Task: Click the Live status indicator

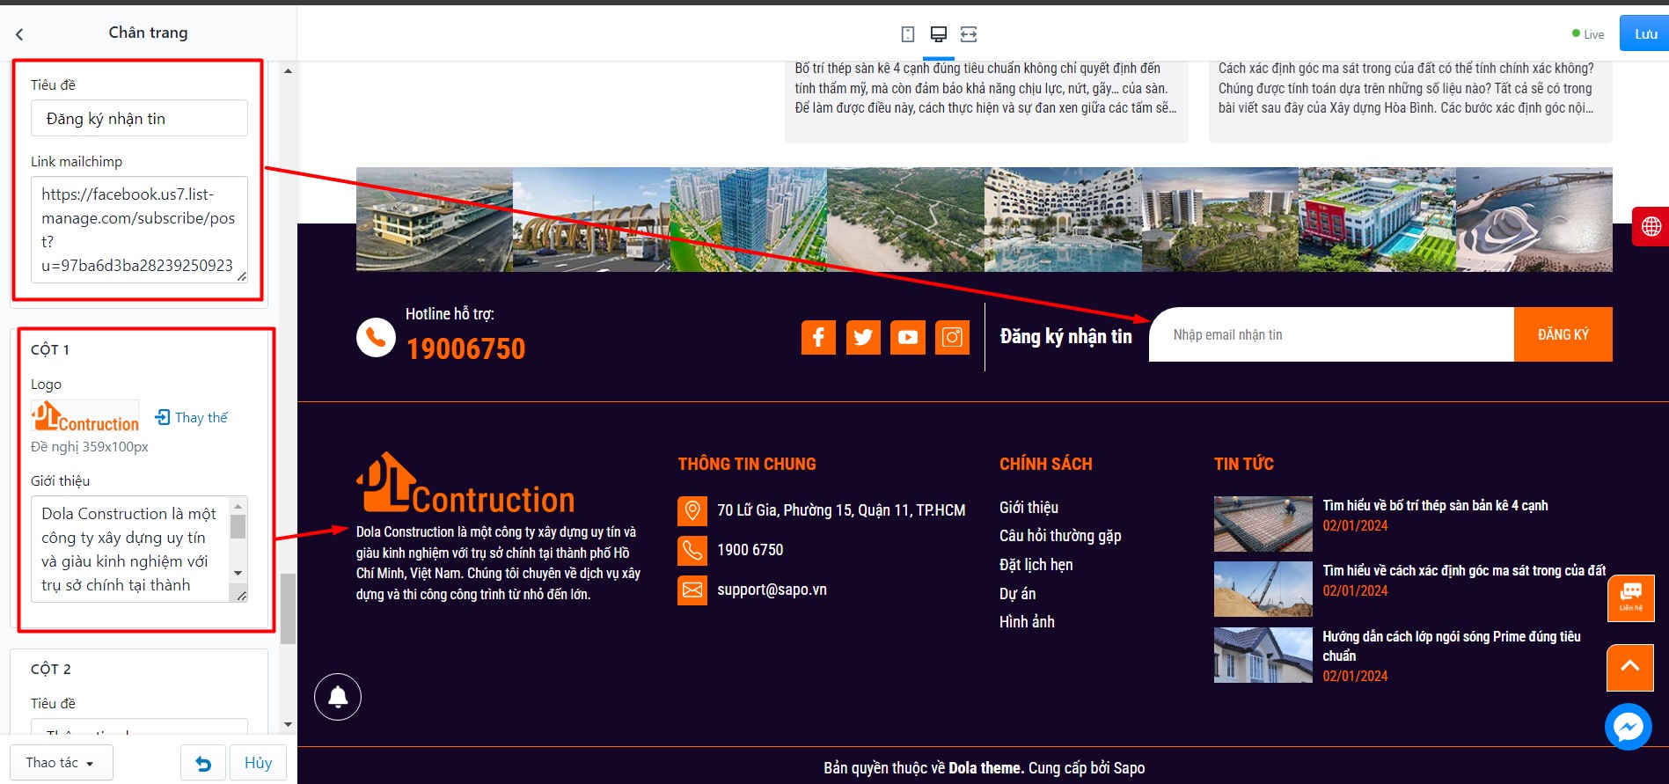Action: tap(1588, 34)
